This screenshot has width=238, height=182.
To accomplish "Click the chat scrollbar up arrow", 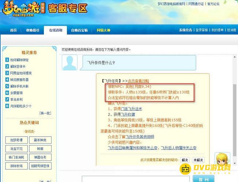I will 235,57.
